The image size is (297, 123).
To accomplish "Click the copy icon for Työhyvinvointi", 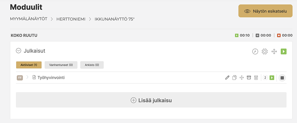I will 234,77.
